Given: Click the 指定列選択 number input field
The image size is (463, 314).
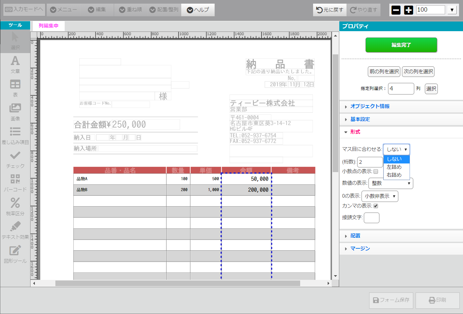Looking at the screenshot, I should tap(401, 89).
